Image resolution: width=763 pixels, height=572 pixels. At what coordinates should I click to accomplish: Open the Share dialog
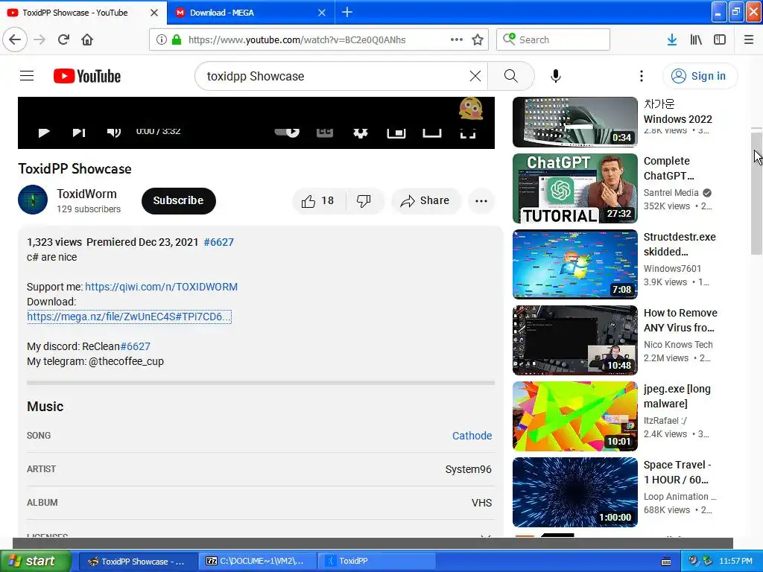(x=425, y=201)
